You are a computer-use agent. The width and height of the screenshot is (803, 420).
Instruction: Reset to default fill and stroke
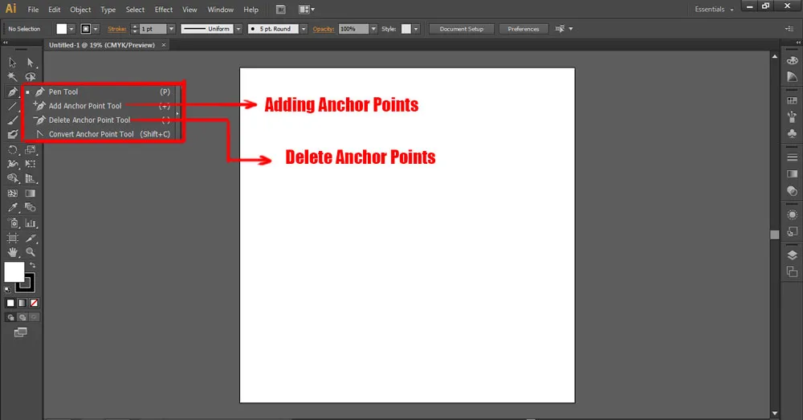pos(8,290)
